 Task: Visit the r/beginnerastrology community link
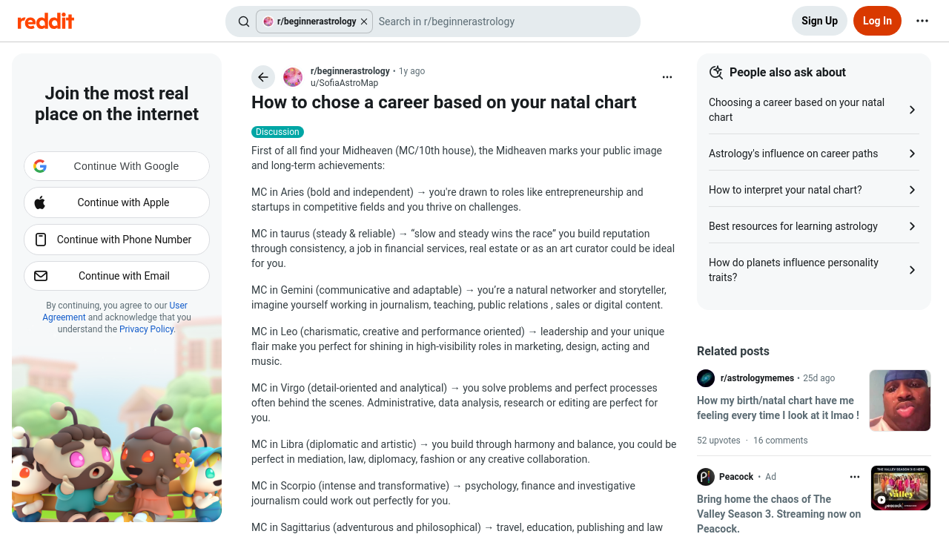coord(350,71)
